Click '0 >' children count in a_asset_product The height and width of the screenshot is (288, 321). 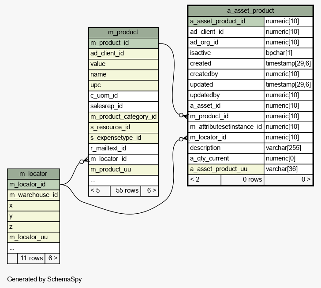[x=288, y=180]
